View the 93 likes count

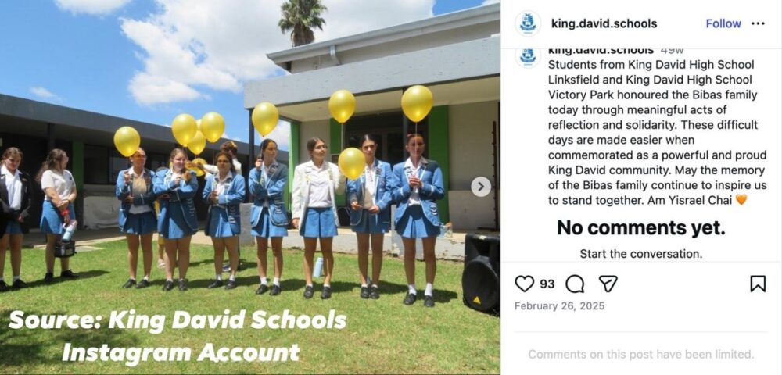pos(547,284)
